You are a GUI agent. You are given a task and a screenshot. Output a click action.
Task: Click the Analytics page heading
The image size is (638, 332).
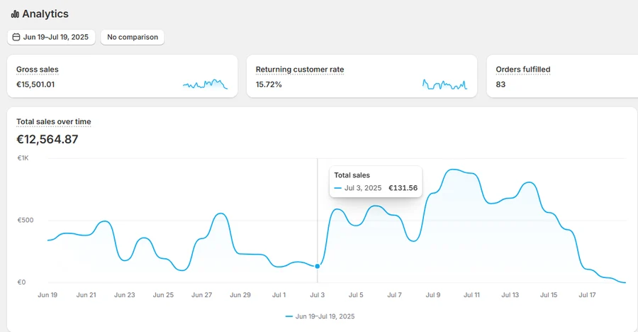coord(45,14)
